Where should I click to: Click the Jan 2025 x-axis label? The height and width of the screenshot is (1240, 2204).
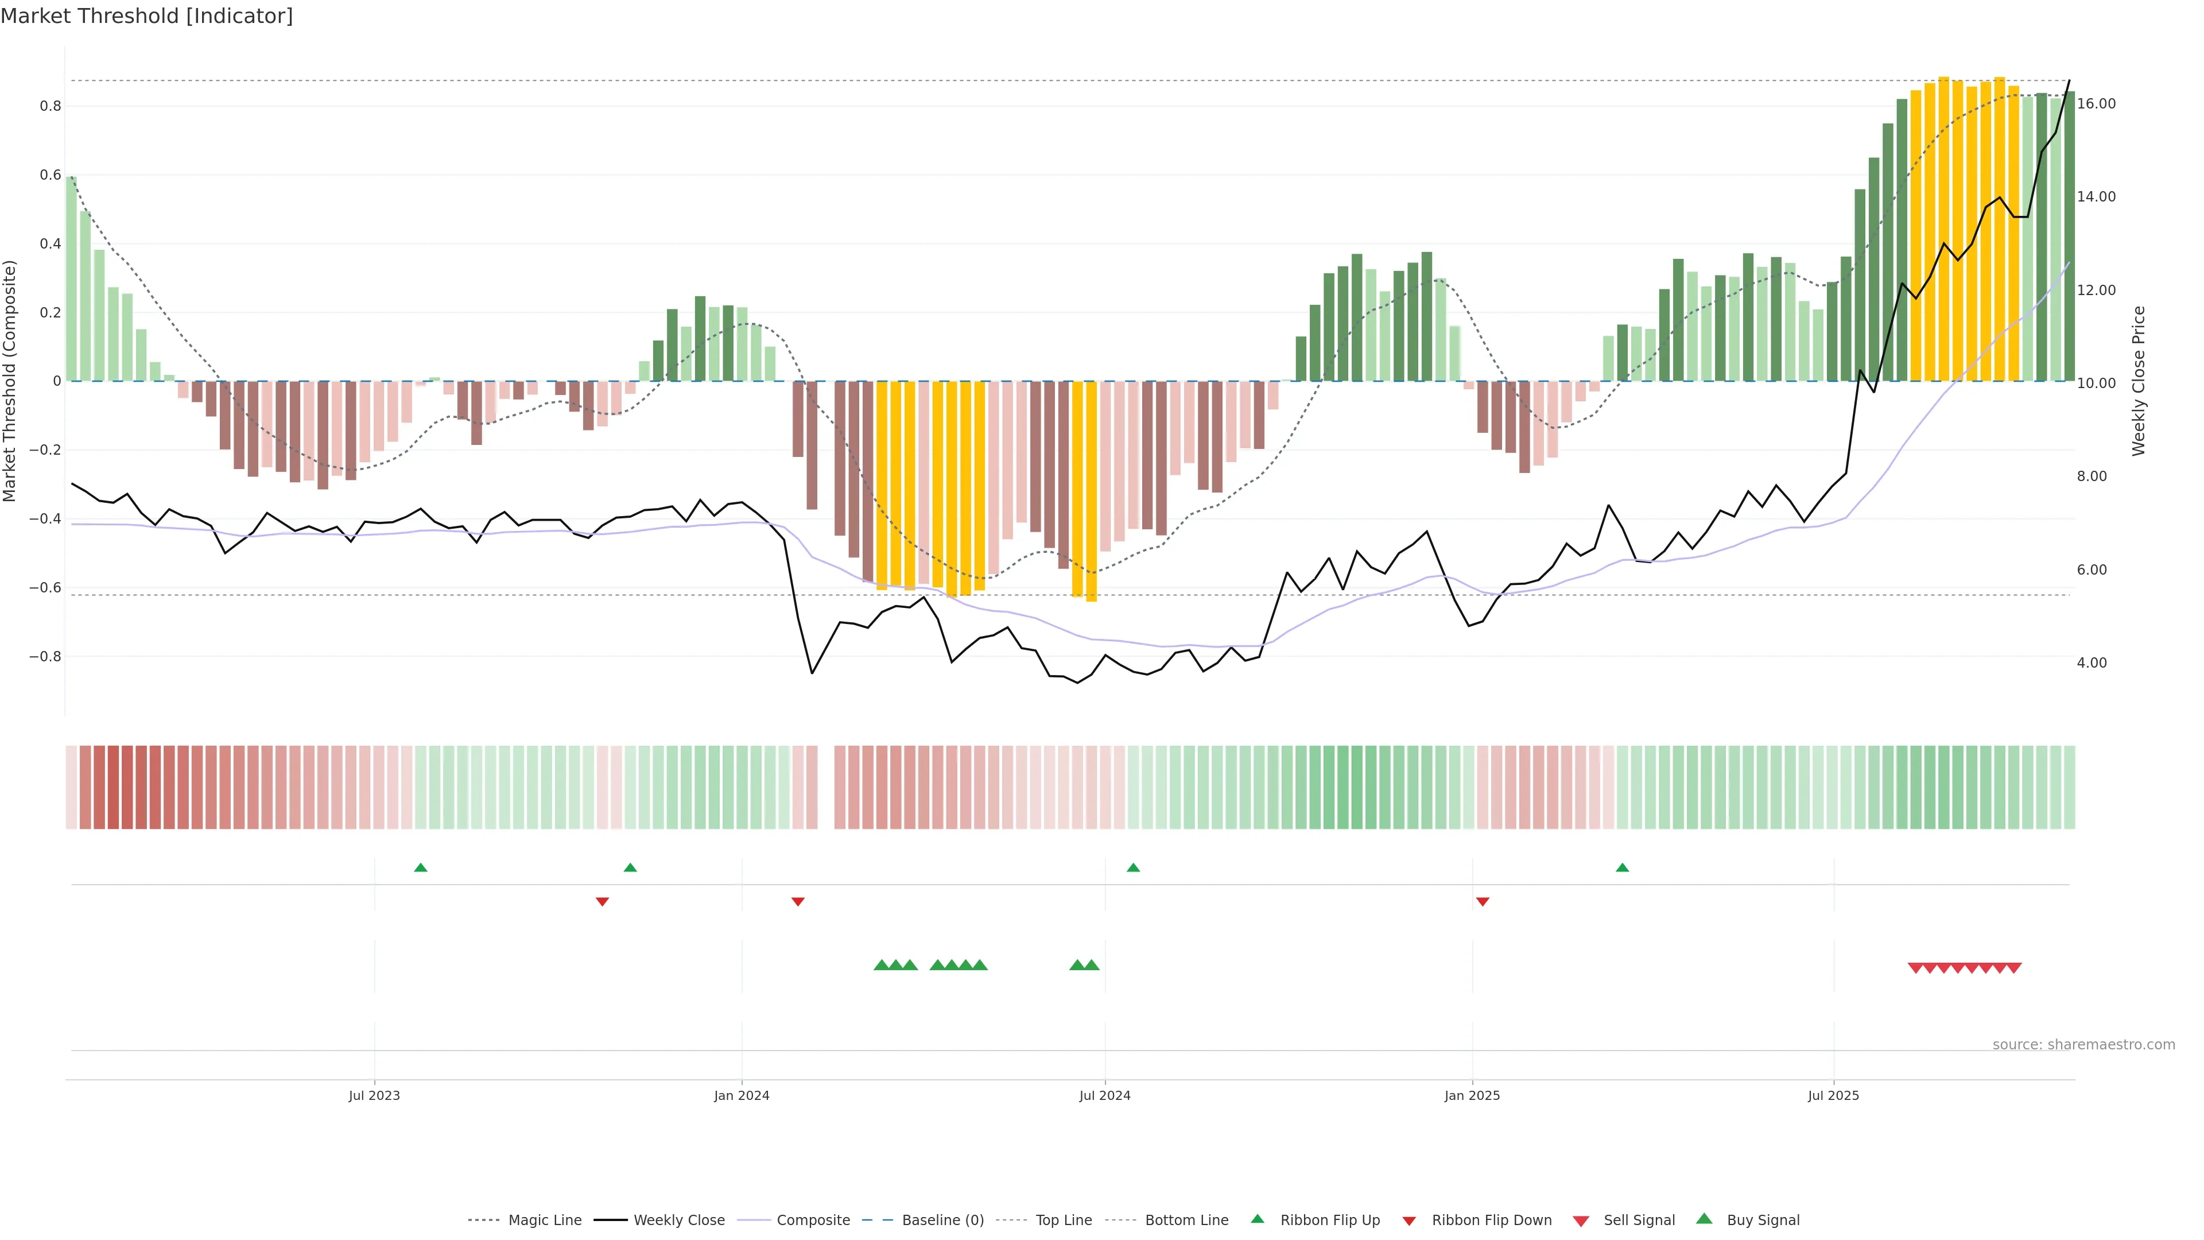tap(1472, 1095)
